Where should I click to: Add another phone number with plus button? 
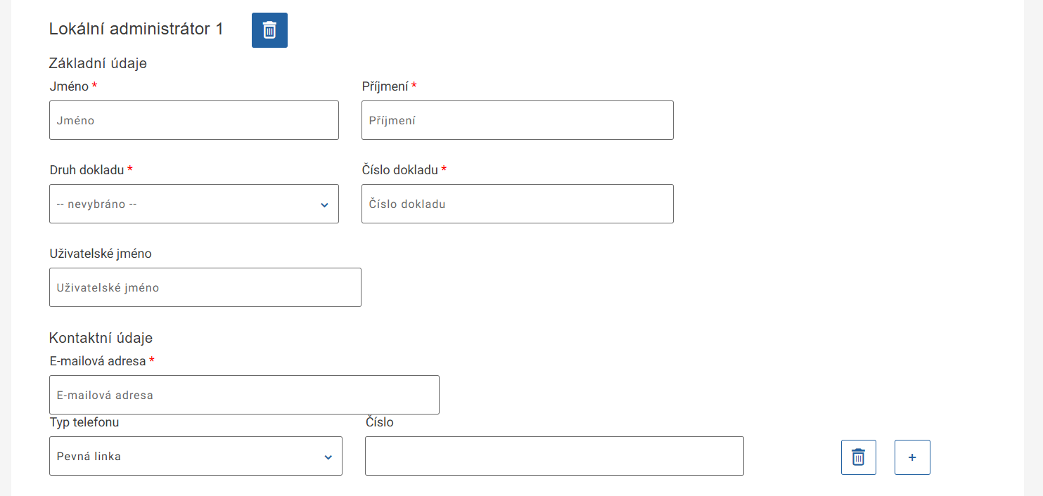pyautogui.click(x=912, y=457)
